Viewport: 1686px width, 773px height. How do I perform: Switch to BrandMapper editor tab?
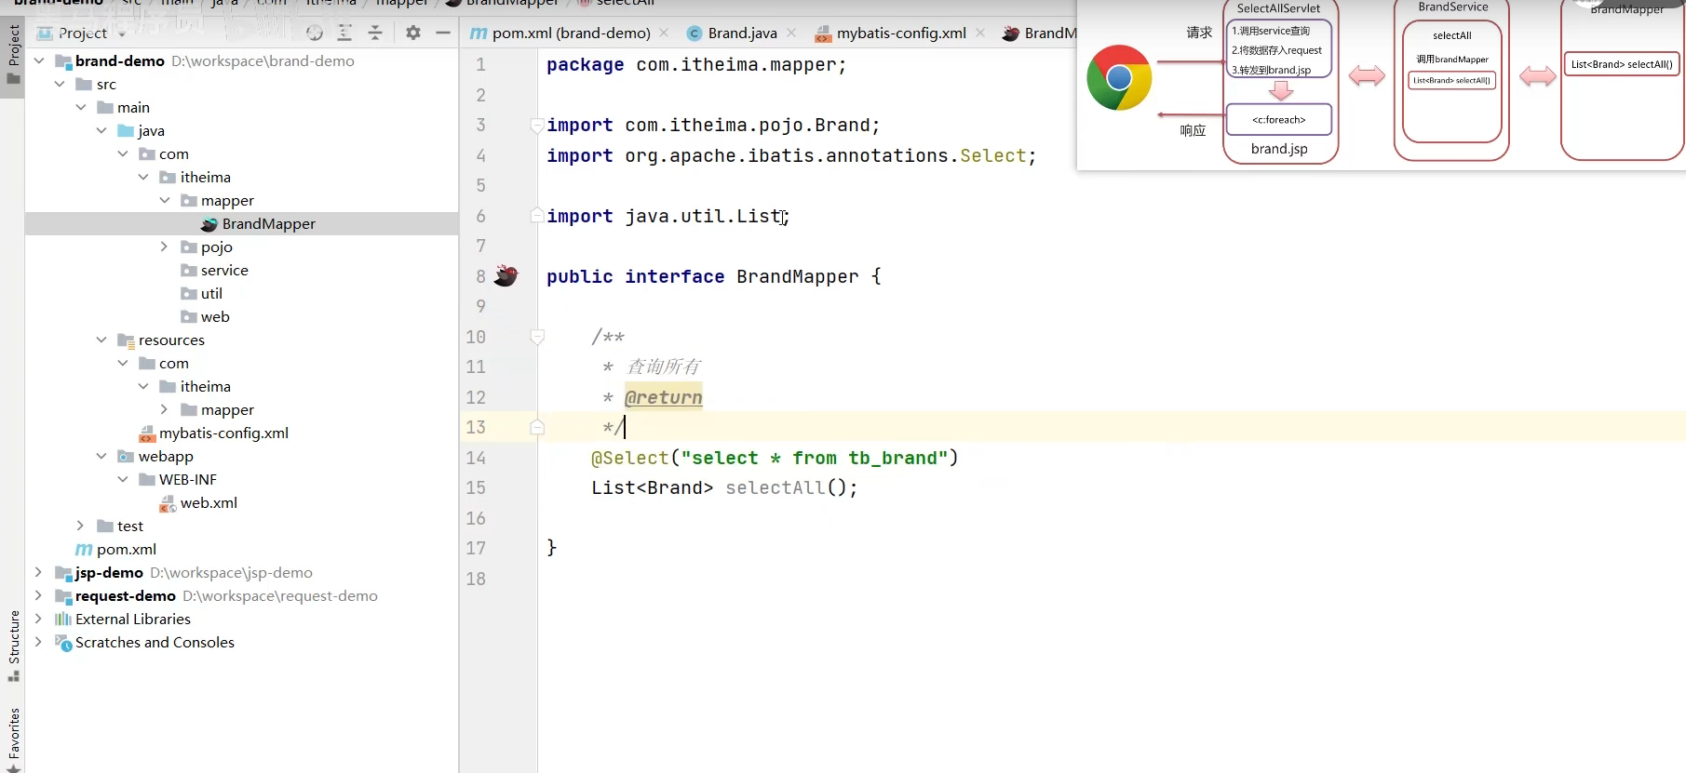(x=1039, y=33)
